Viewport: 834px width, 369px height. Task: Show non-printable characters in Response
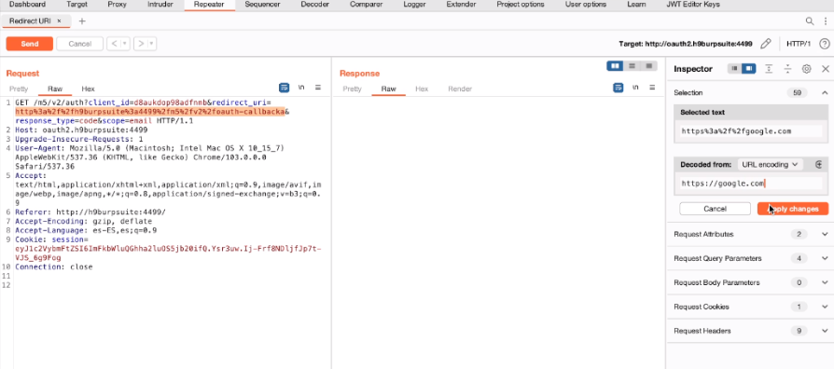(635, 88)
